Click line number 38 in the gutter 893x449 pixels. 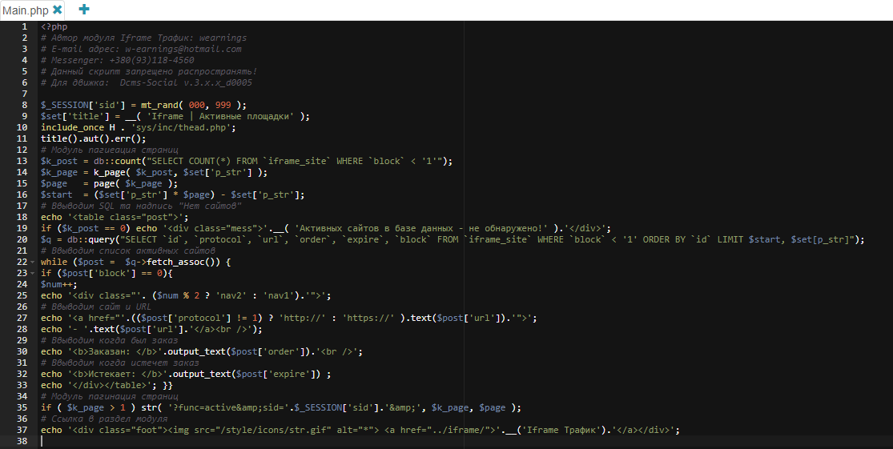(22, 441)
